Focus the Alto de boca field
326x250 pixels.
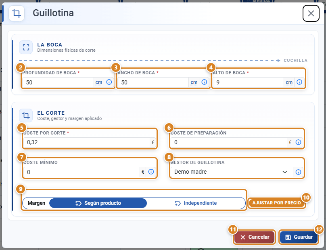click(x=248, y=82)
